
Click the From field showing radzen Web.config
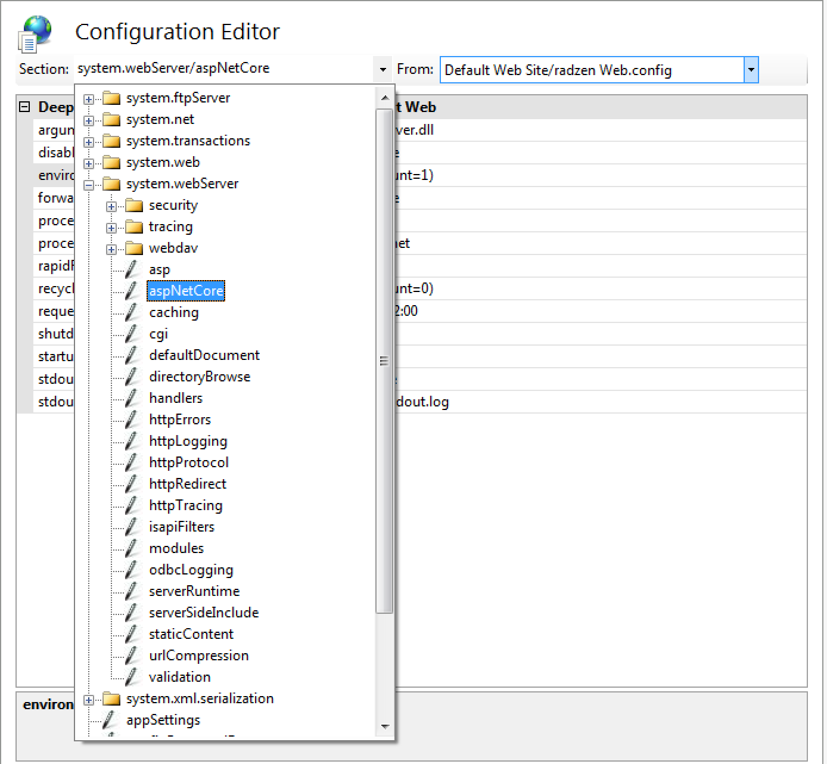click(x=592, y=70)
